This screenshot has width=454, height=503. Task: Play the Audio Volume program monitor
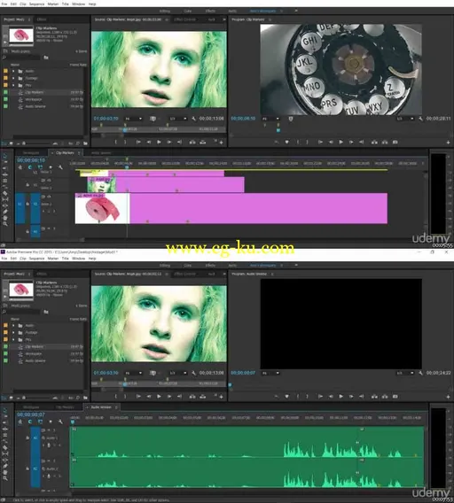(x=340, y=397)
